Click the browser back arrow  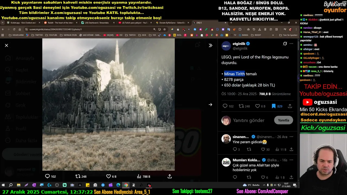(3, 29)
